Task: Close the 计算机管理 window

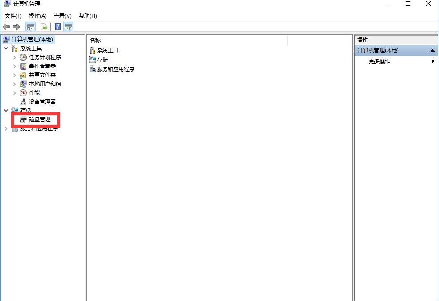Action: (x=428, y=4)
